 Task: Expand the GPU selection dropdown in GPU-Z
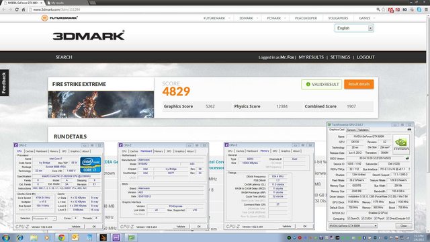click(x=353, y=226)
